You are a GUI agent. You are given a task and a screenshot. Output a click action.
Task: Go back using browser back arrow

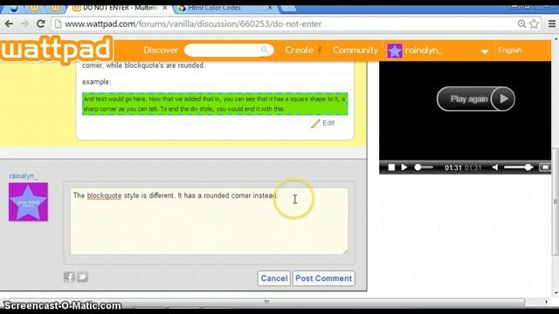[9, 24]
